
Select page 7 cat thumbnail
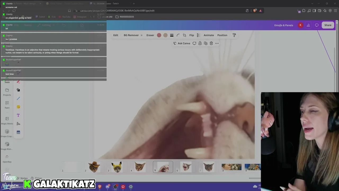pos(208,167)
